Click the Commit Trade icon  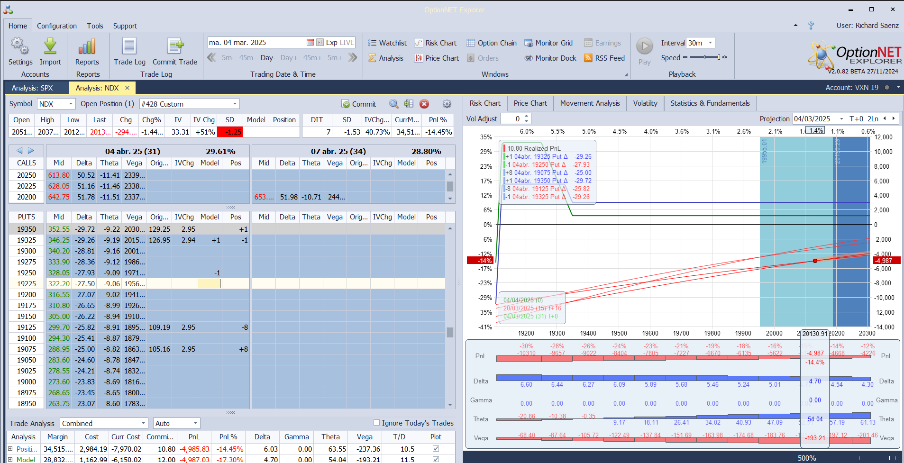[175, 46]
